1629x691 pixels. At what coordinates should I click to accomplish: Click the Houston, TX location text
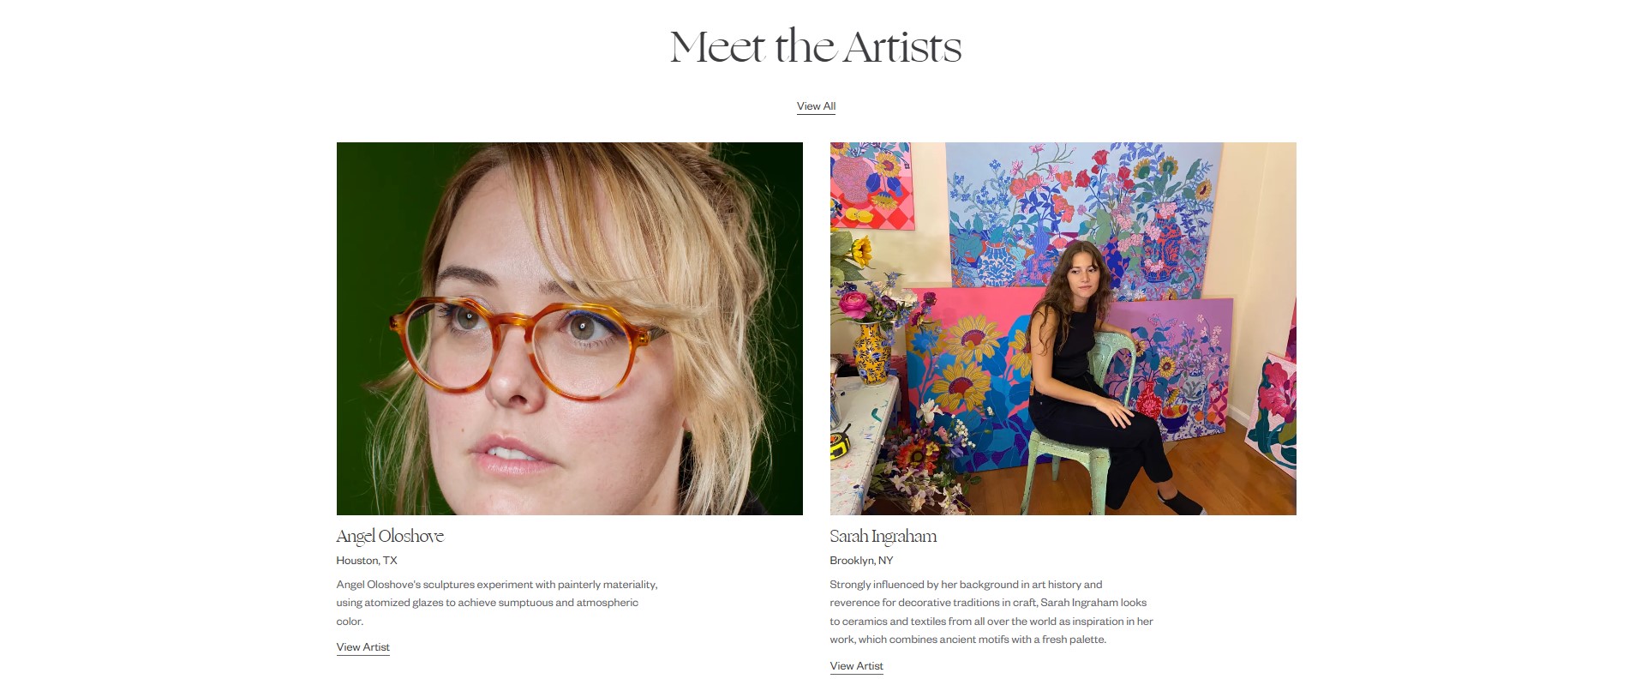[x=367, y=561]
